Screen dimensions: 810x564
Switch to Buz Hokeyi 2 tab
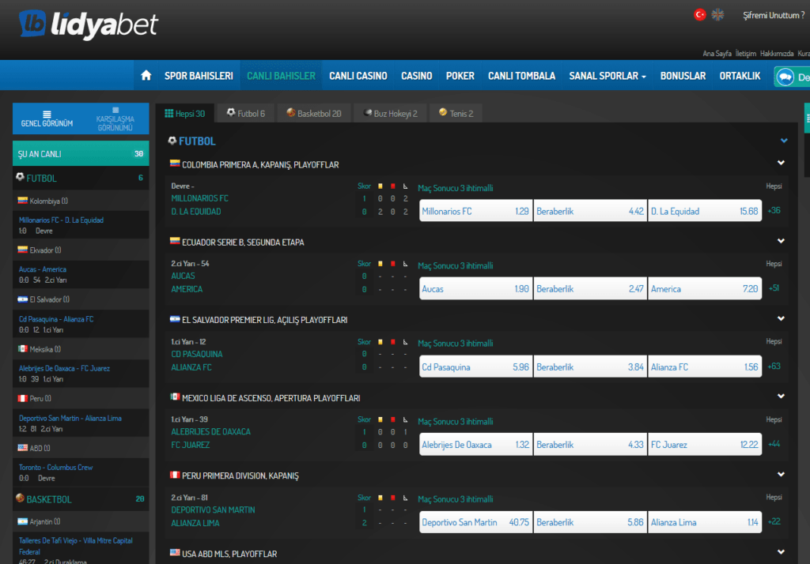pos(391,114)
